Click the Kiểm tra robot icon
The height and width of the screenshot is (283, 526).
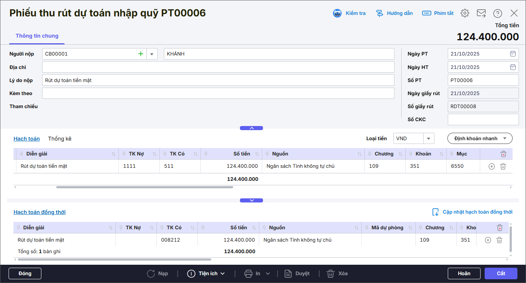(337, 13)
